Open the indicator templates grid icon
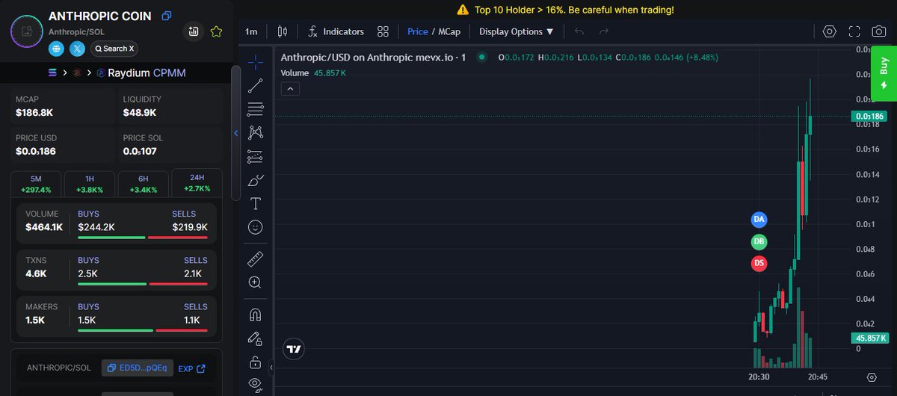This screenshot has width=897, height=396. [383, 31]
